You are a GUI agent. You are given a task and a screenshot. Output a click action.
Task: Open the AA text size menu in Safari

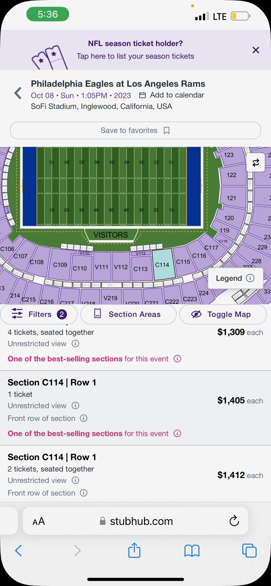click(39, 521)
